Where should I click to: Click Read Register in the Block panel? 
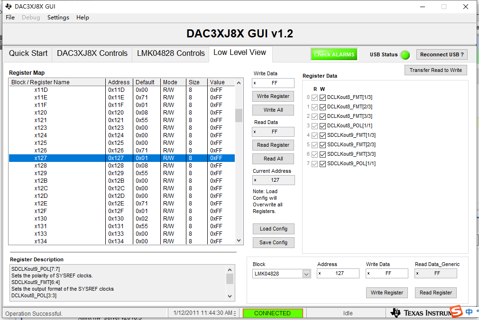436,293
